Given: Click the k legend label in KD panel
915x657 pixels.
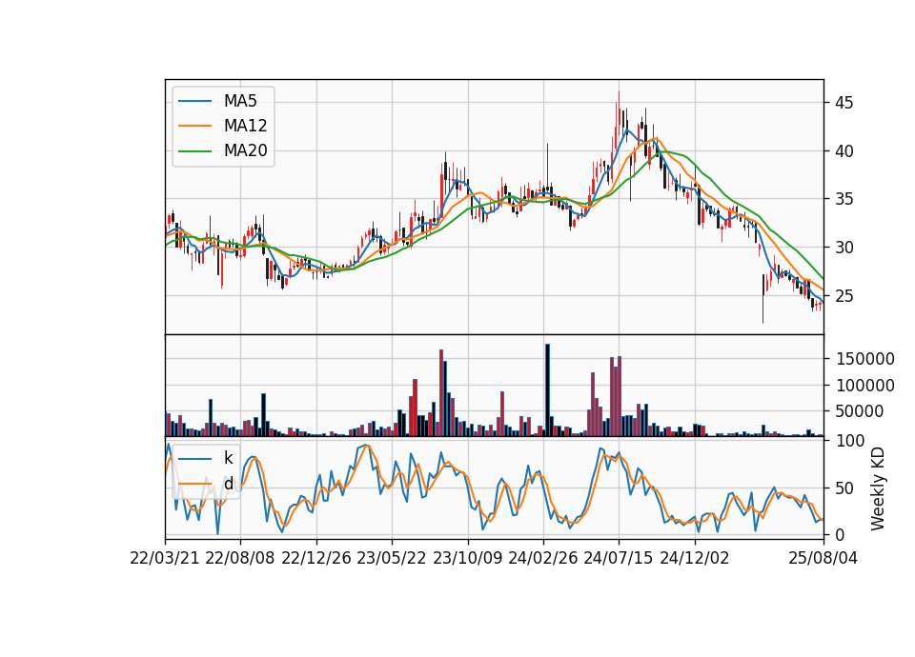Looking at the screenshot, I should 228,458.
